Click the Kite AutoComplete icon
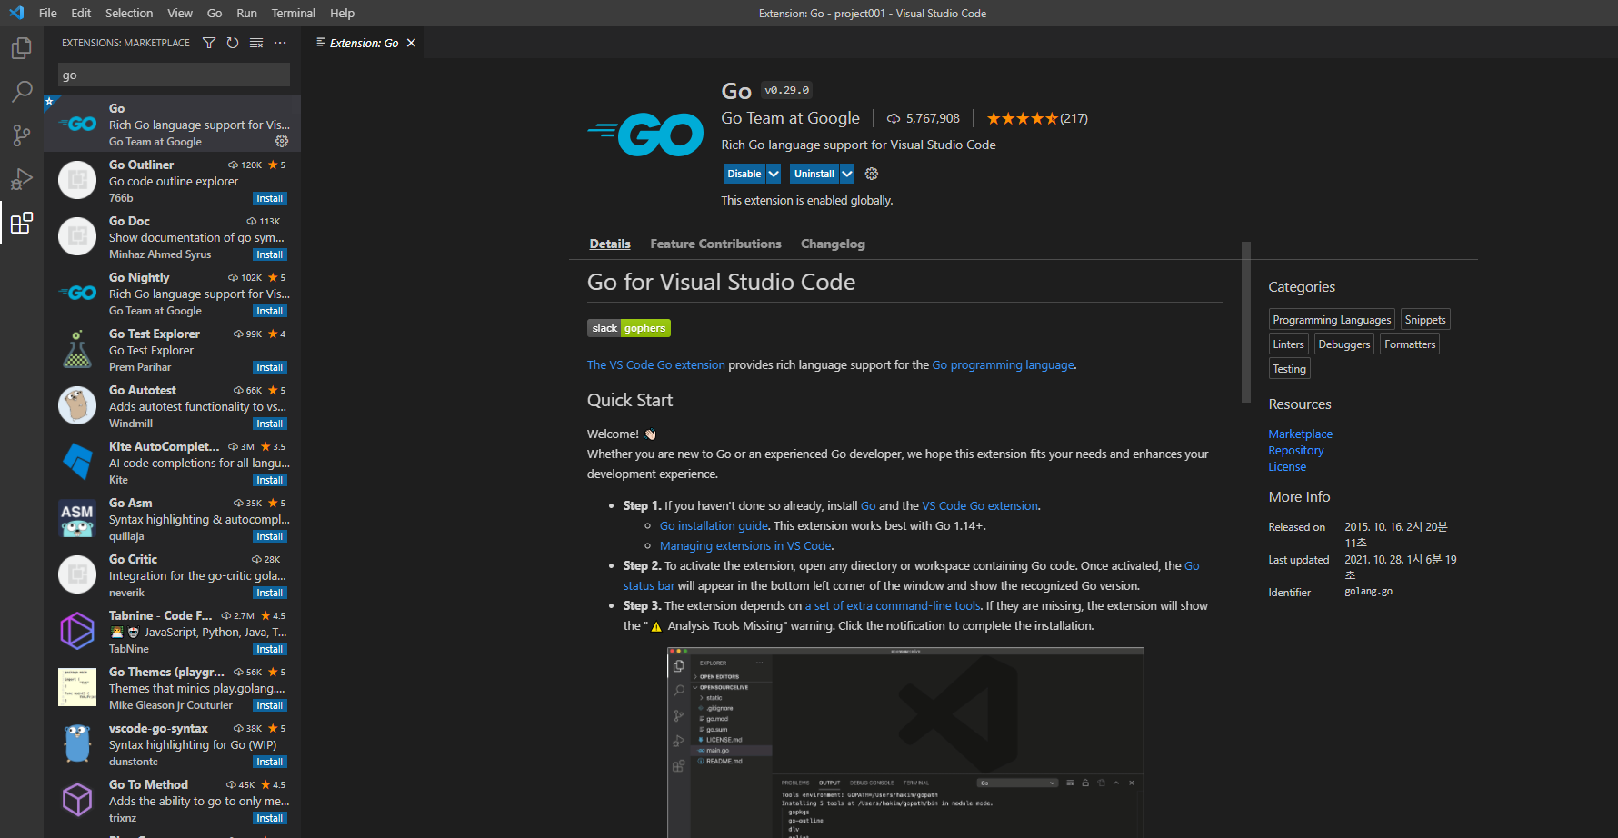1618x838 pixels. (x=77, y=462)
